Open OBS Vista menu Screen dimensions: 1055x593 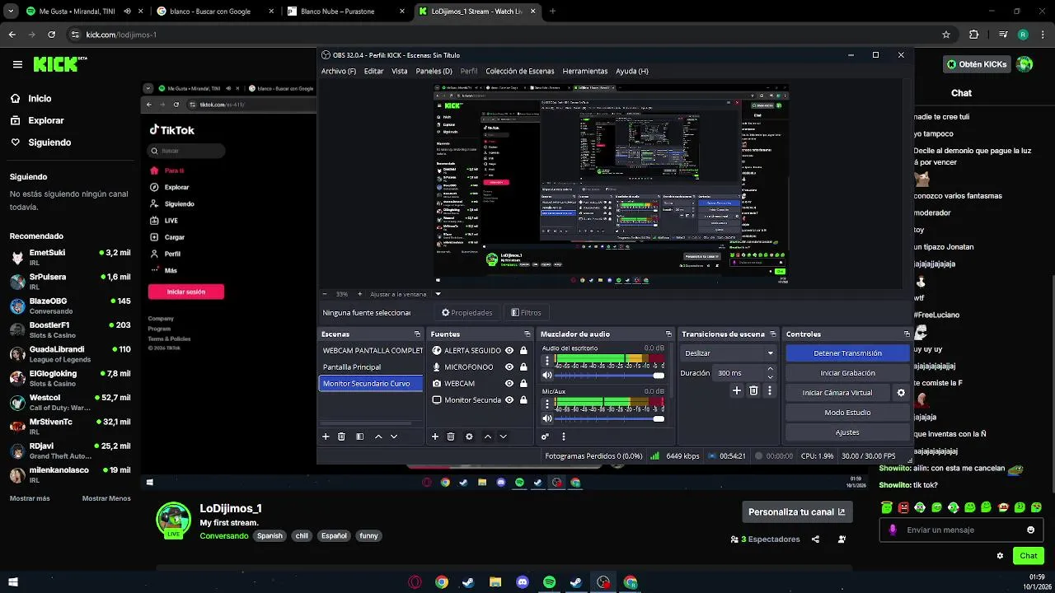[x=400, y=71]
